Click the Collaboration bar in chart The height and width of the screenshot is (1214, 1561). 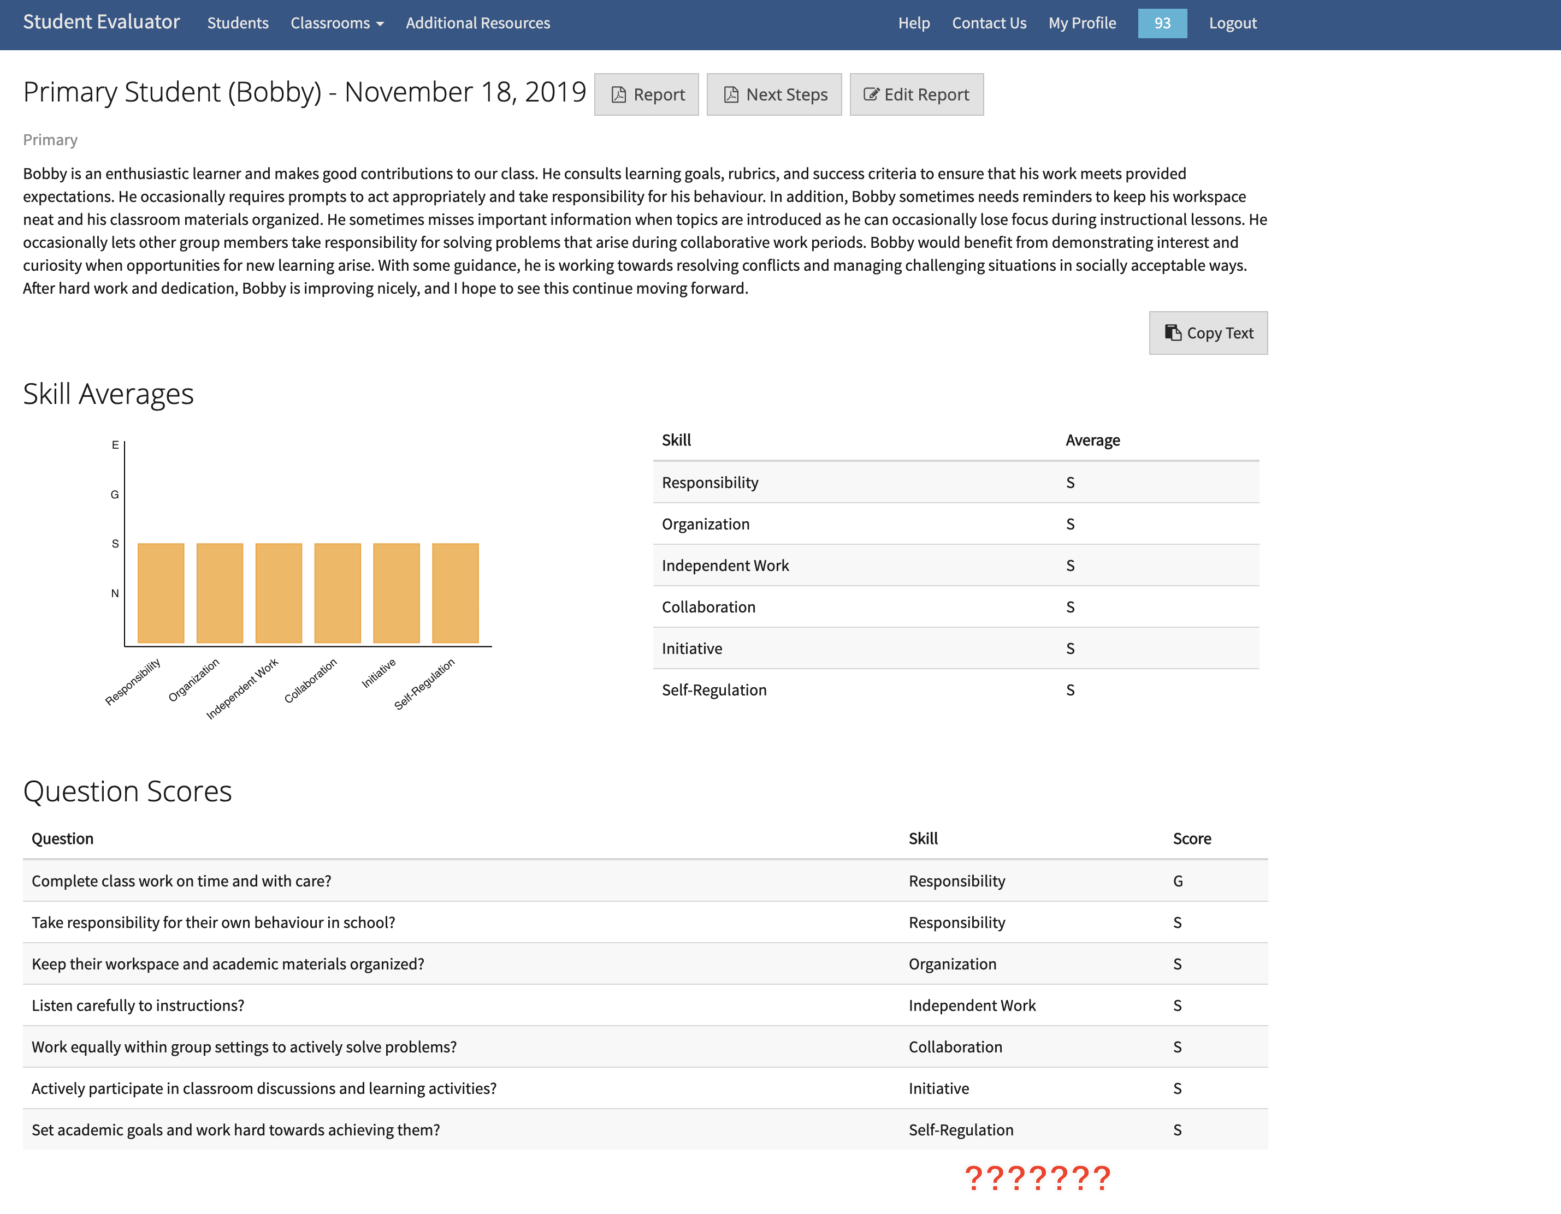coord(338,593)
